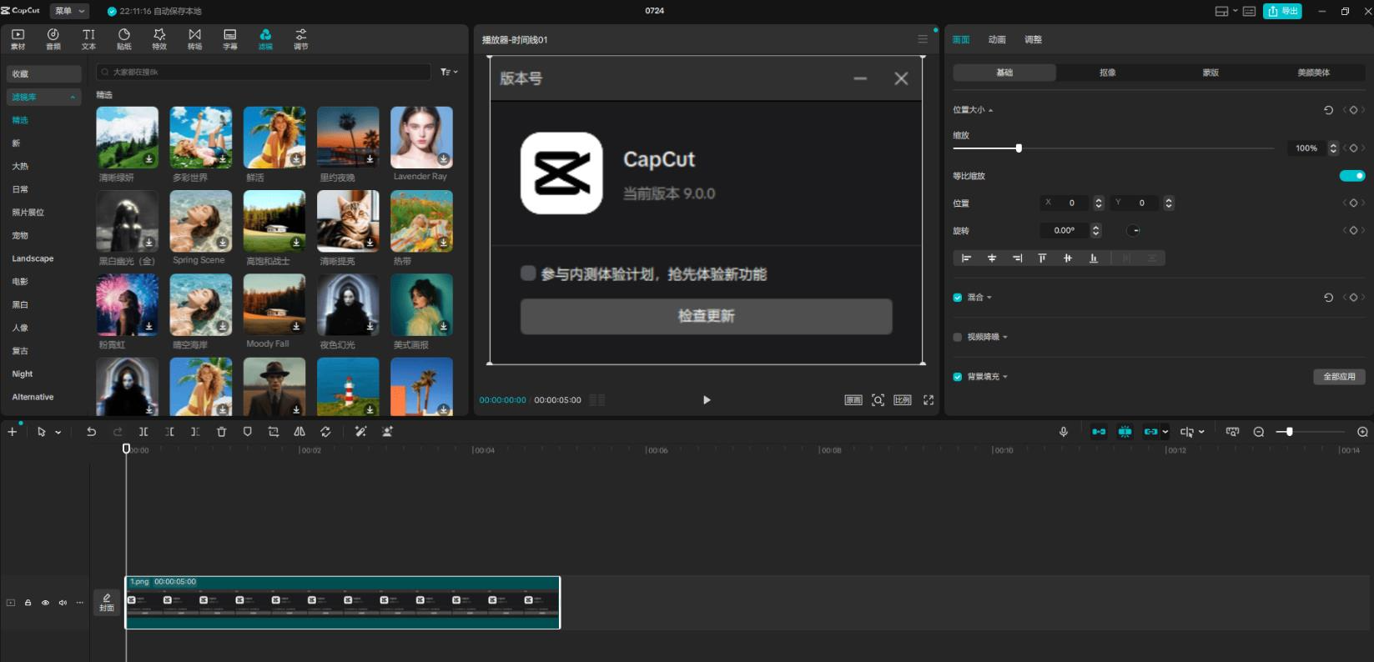Uncheck the 混合 blend checkbox
Image resolution: width=1374 pixels, height=662 pixels.
click(x=958, y=298)
